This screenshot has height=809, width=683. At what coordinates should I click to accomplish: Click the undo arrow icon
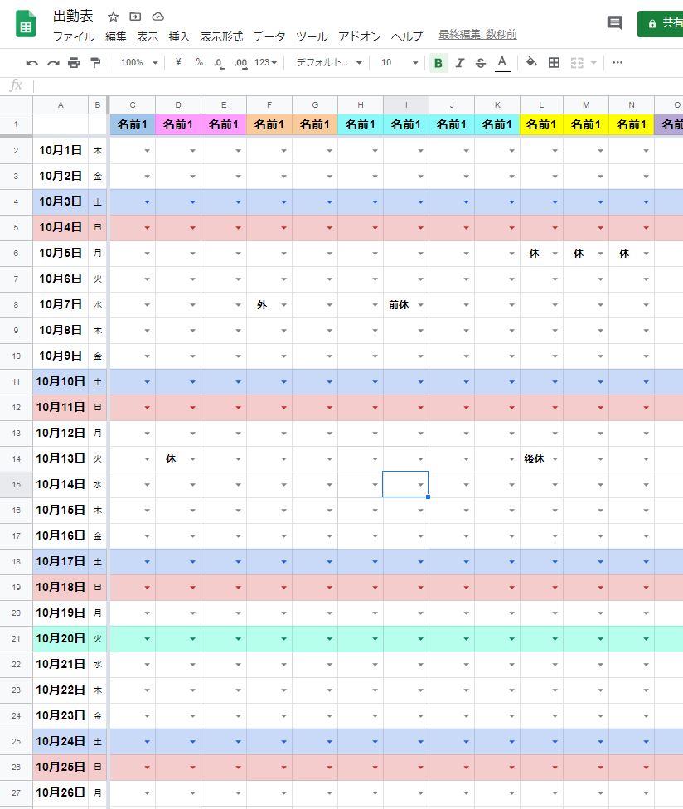[31, 62]
